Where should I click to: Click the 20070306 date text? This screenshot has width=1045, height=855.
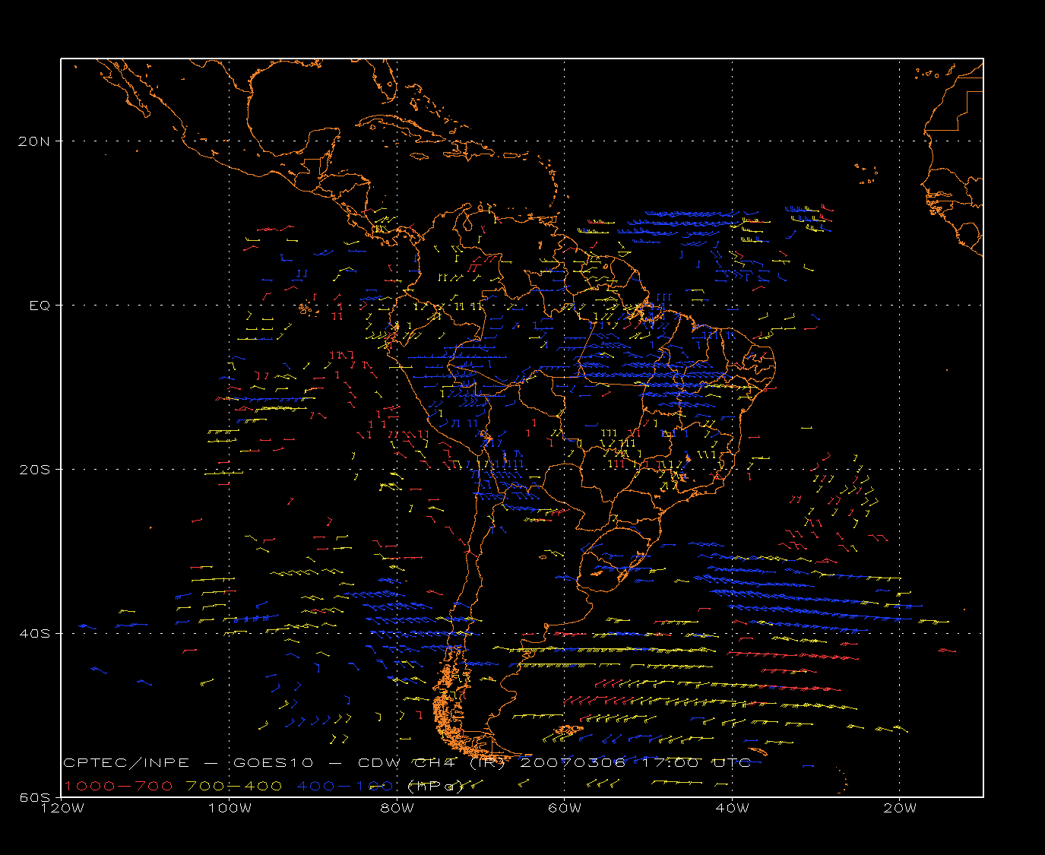tap(573, 763)
